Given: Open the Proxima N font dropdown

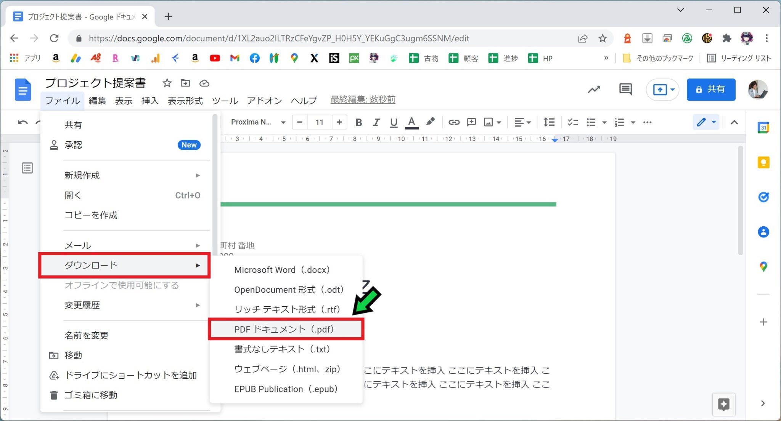Looking at the screenshot, I should [x=258, y=122].
